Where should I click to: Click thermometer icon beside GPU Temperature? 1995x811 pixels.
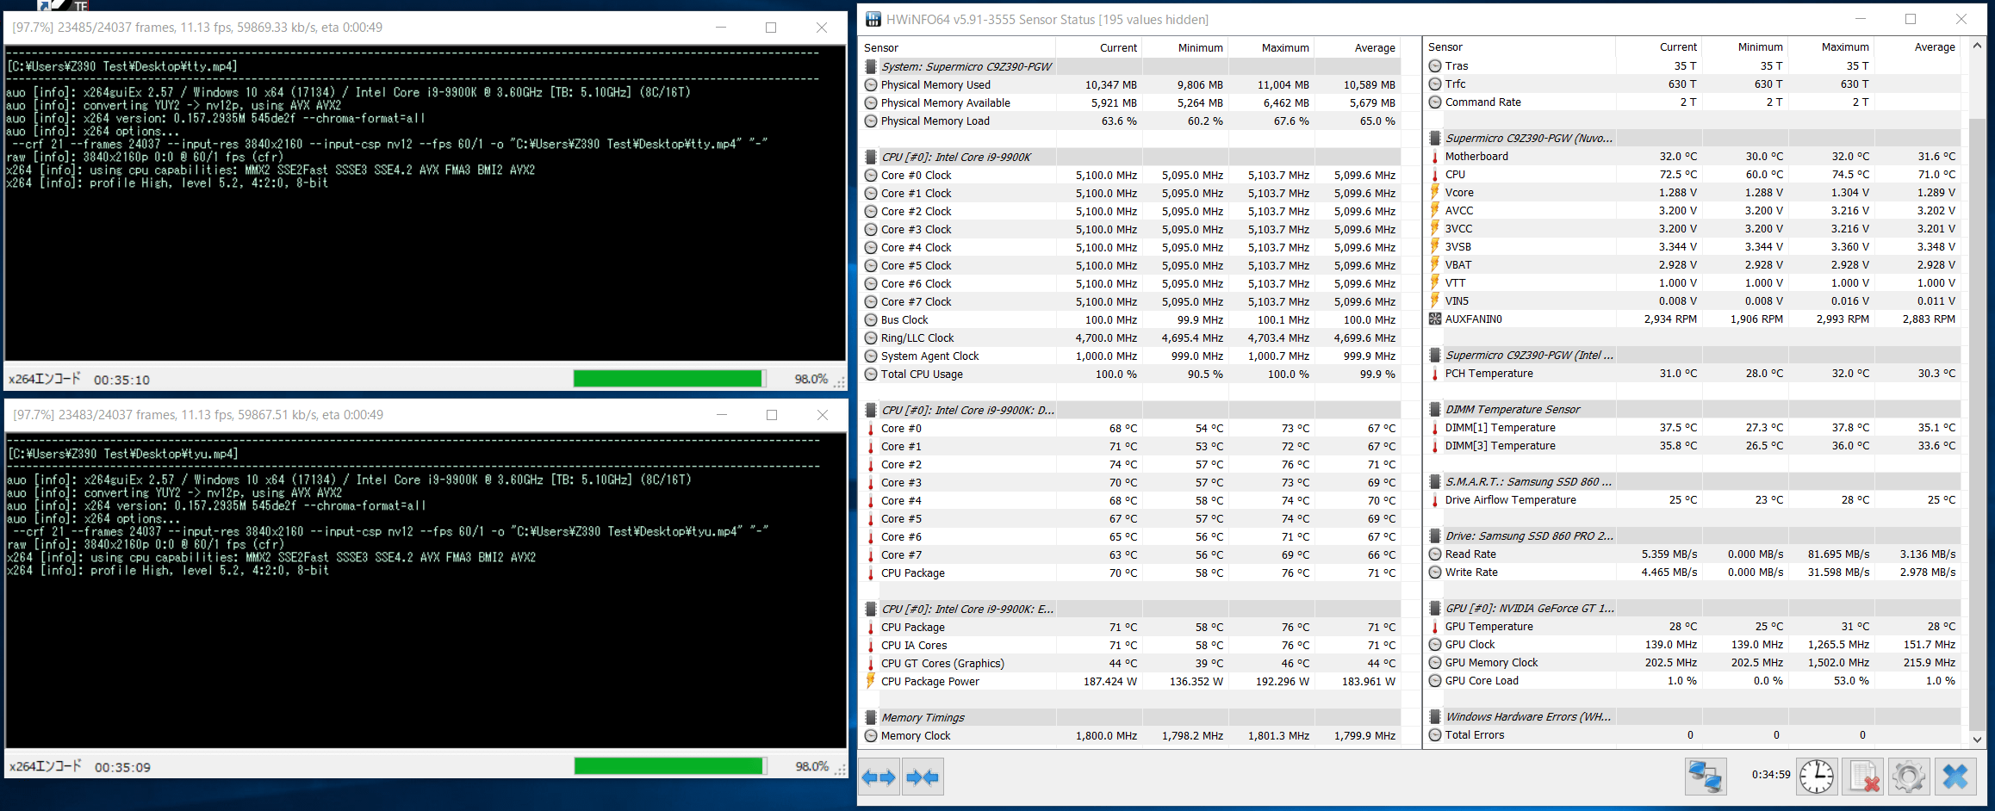click(x=1435, y=626)
